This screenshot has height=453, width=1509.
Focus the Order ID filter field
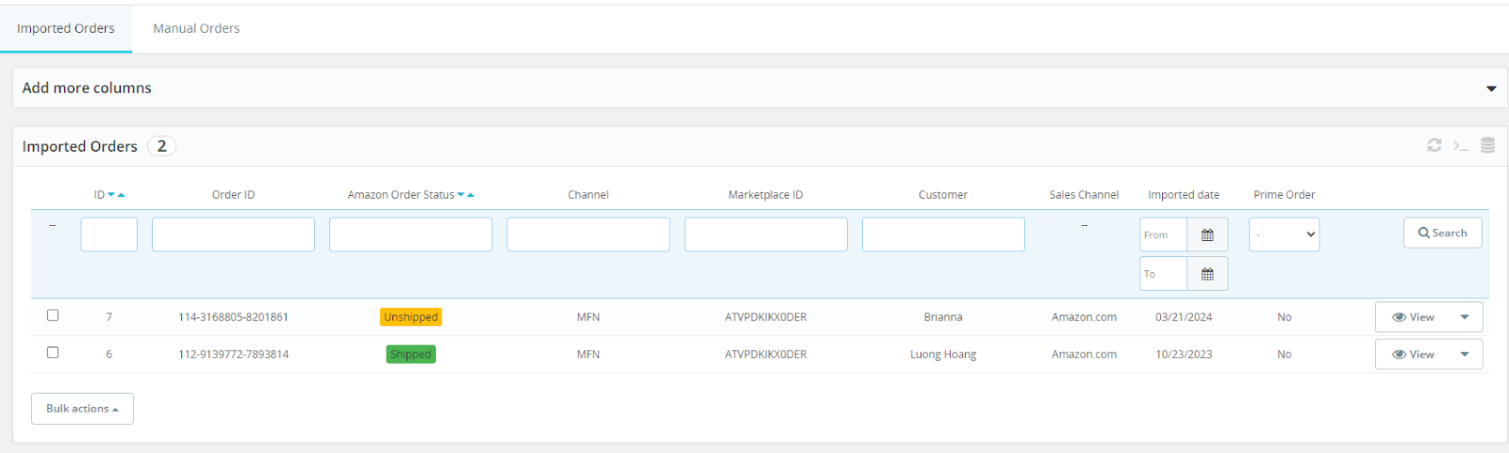point(233,235)
